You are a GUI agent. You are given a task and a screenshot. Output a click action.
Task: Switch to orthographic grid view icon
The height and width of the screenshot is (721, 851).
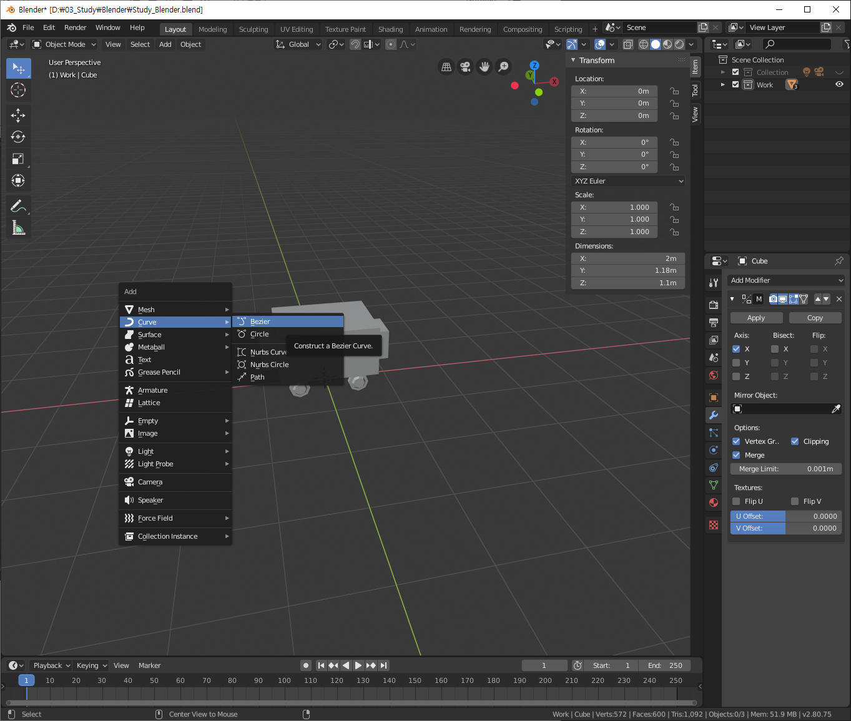446,67
